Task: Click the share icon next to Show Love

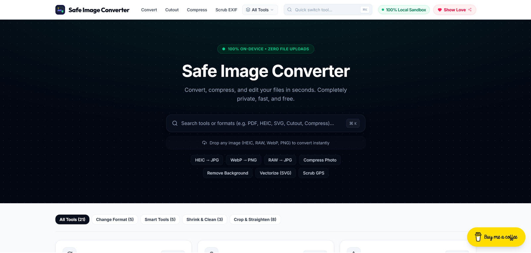Action: click(470, 10)
